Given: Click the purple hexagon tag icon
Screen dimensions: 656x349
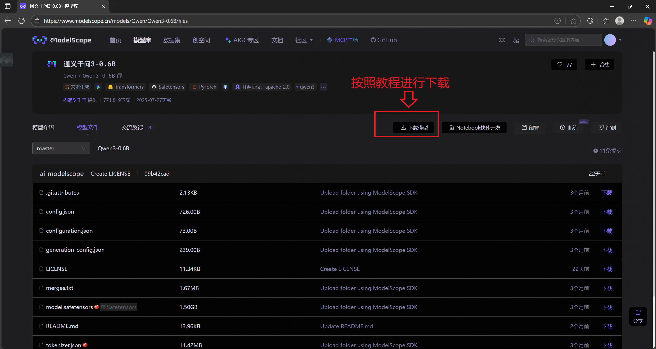Looking at the screenshot, I should point(225,87).
